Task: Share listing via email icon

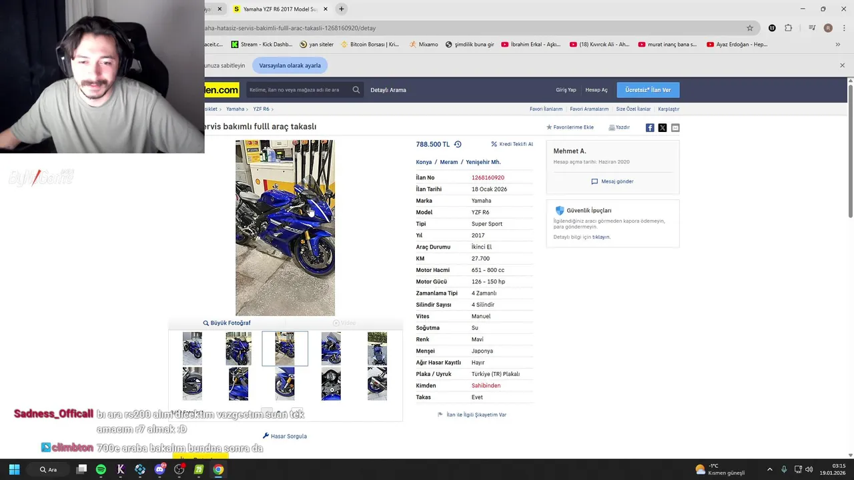Action: pyautogui.click(x=675, y=127)
